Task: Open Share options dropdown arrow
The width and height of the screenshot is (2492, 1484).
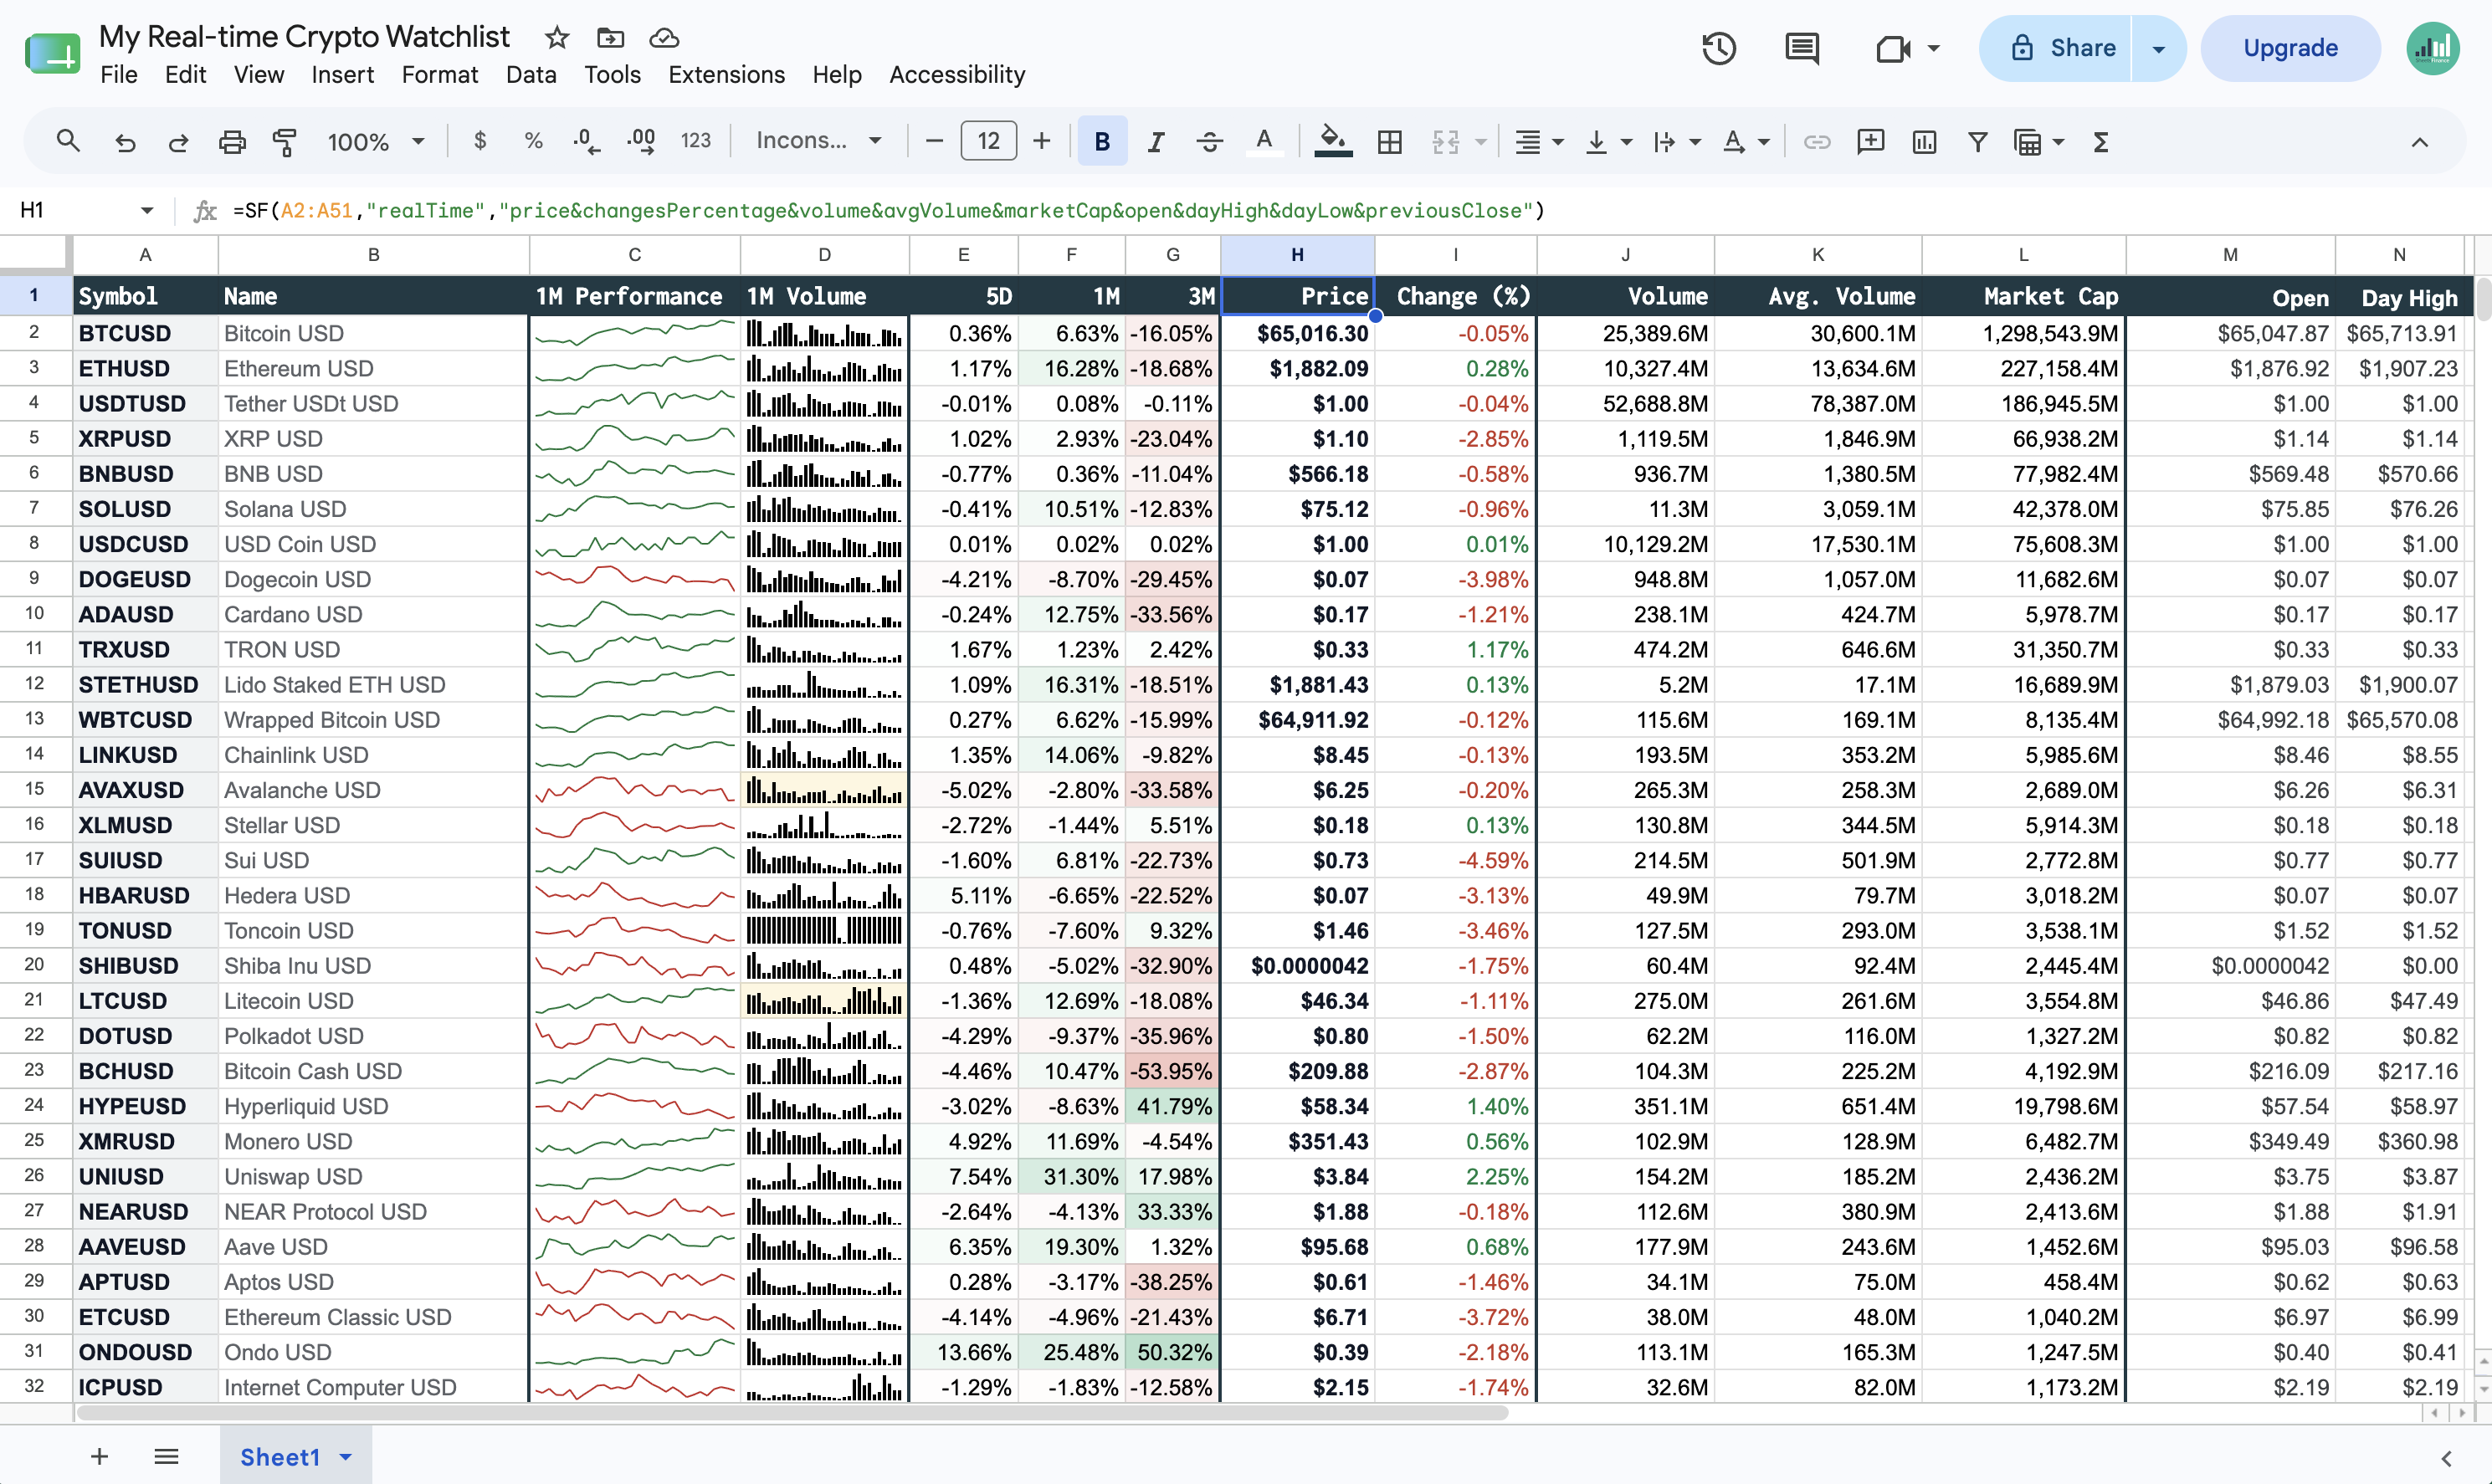Action: 2159,48
